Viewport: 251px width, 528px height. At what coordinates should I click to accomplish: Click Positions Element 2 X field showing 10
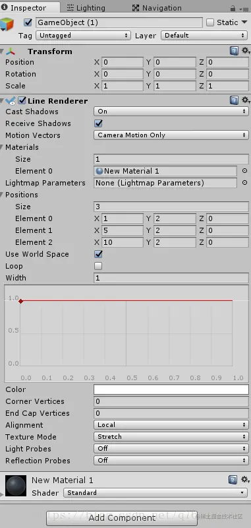[123, 242]
